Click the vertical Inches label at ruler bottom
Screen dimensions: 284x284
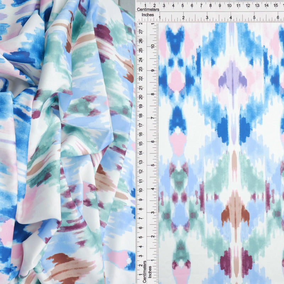[x=150, y=272]
